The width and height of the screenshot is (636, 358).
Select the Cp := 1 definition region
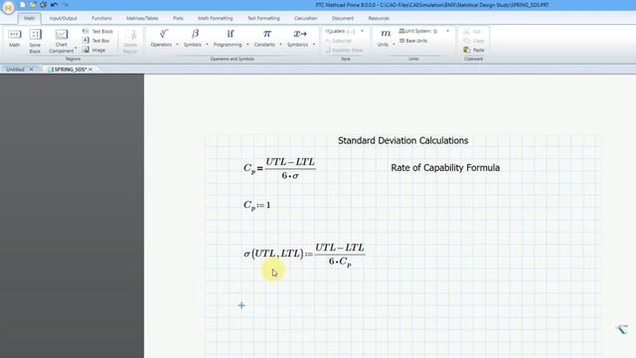(256, 205)
